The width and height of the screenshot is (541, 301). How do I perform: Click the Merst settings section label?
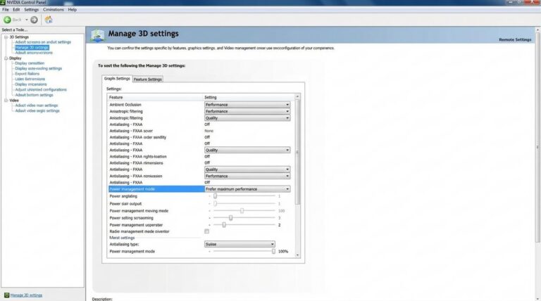122,238
